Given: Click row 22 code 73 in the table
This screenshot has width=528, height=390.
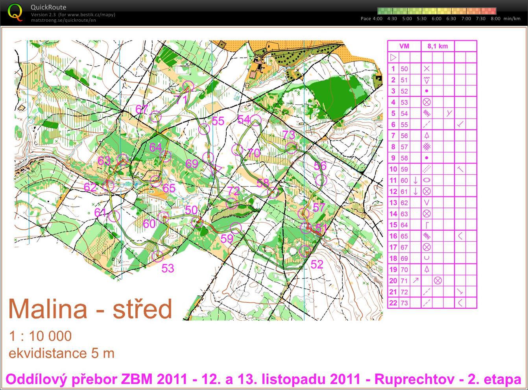Looking at the screenshot, I should pos(404,303).
